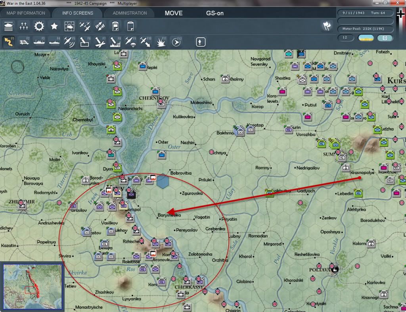Click the MOVE mode label

coord(174,13)
